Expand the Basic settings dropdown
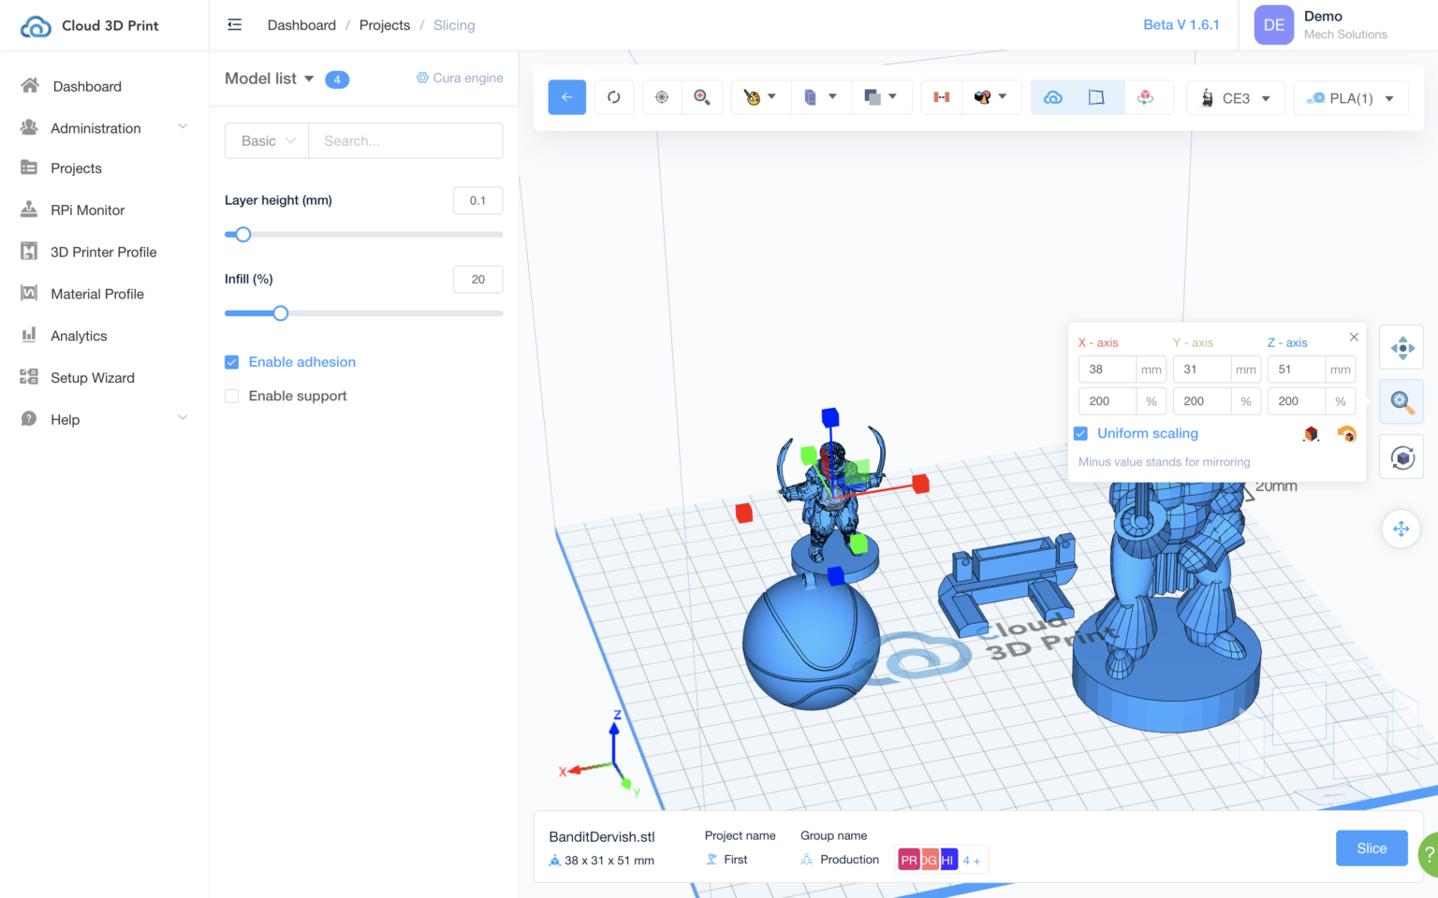The image size is (1438, 898). tap(266, 140)
